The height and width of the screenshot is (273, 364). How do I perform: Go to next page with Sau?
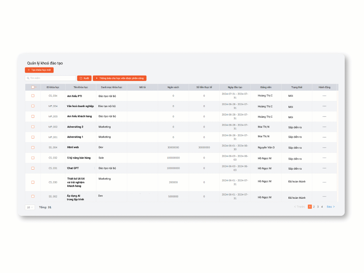[x=331, y=207]
